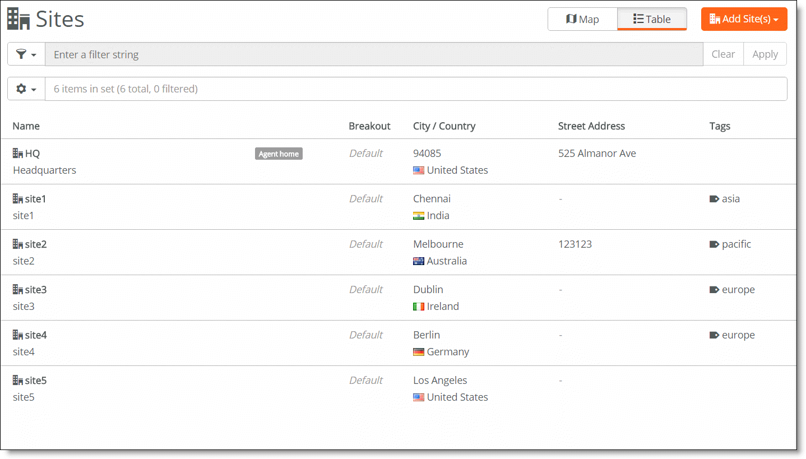This screenshot has height=459, width=806.
Task: Click the Ireland flag icon
Action: tap(419, 307)
